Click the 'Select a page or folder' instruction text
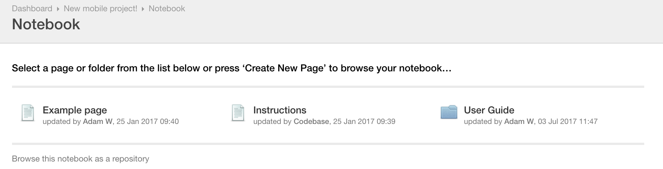 tap(232, 68)
